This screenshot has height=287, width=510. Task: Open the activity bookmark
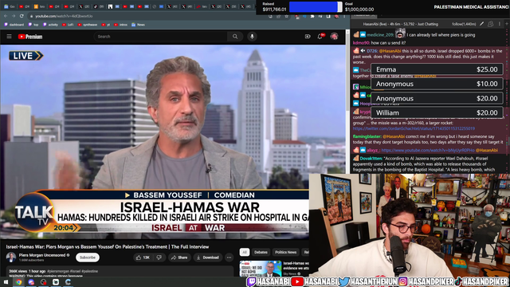[50, 25]
